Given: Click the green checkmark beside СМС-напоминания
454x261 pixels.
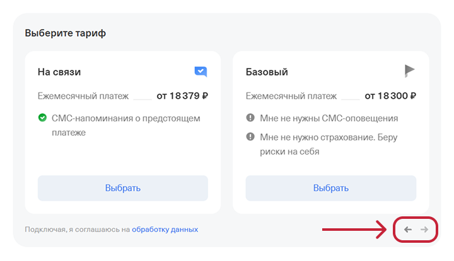Looking at the screenshot, I should tap(42, 118).
